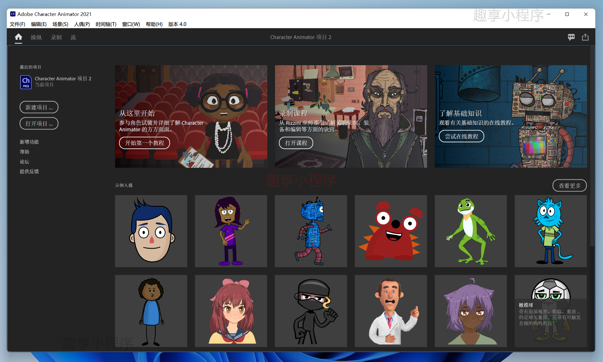
Task: Minimize the Character Animator window
Action: (549, 14)
